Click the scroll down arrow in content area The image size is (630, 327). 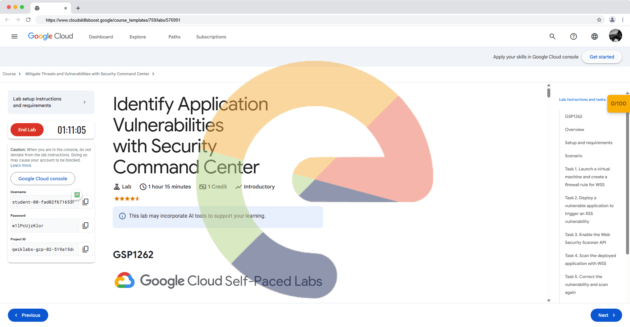tap(549, 300)
